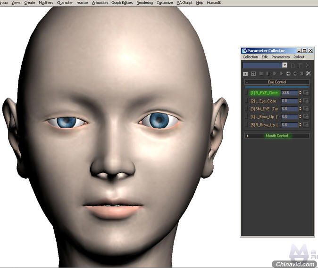Click the Reset Selected icon
Viewport: 318px width, 268px height.
click(268, 73)
